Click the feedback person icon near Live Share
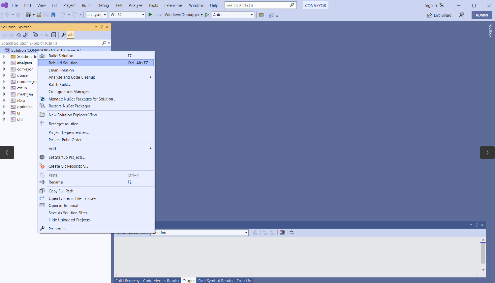 coord(462,15)
